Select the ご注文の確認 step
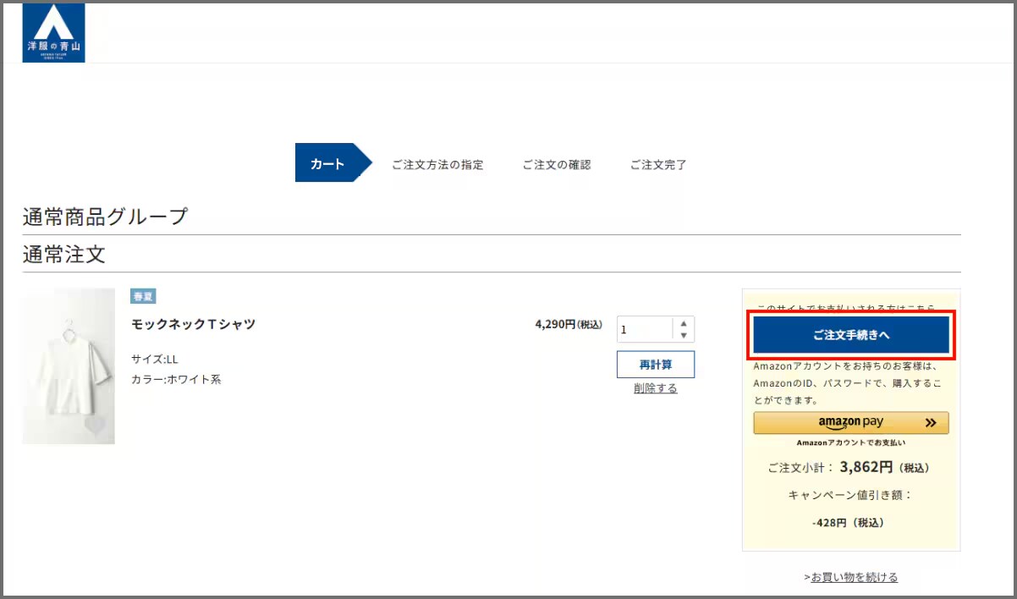 point(556,165)
